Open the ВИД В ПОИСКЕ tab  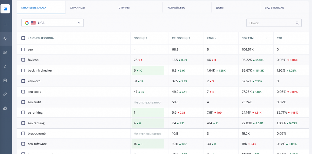[x=274, y=8]
